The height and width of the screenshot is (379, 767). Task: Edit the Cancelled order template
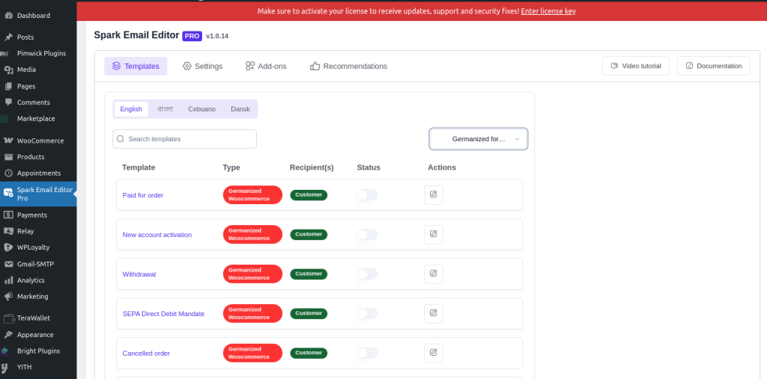434,353
